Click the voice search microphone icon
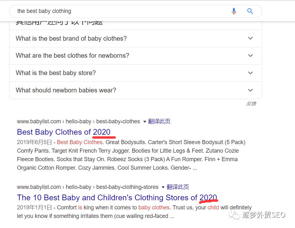295x228 pixels. pos(234,11)
